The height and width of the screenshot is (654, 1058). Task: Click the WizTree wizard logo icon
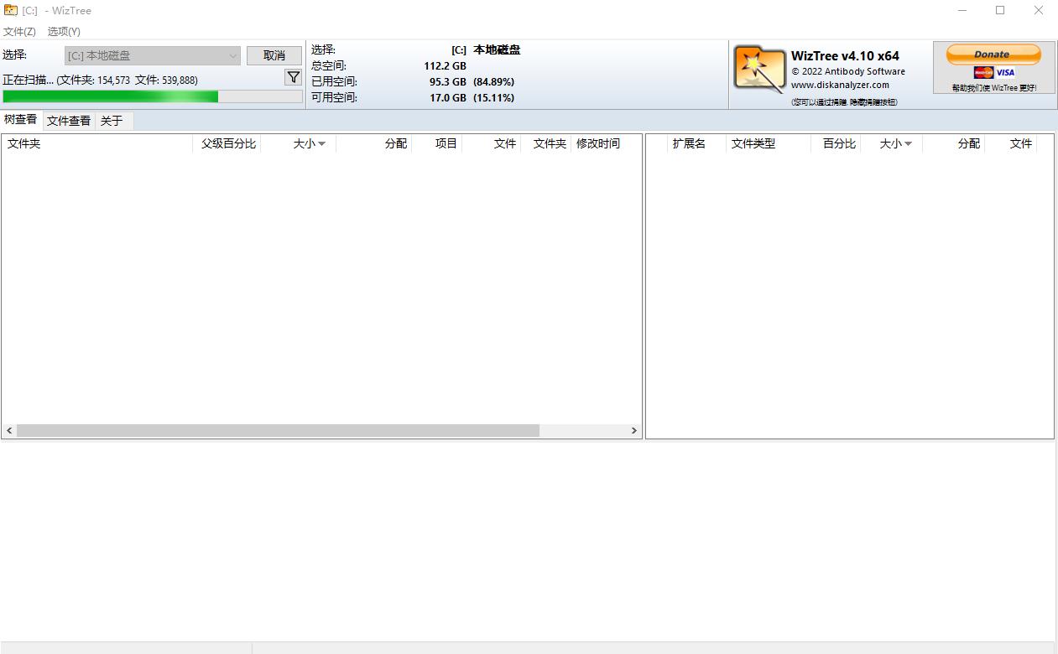coord(759,69)
